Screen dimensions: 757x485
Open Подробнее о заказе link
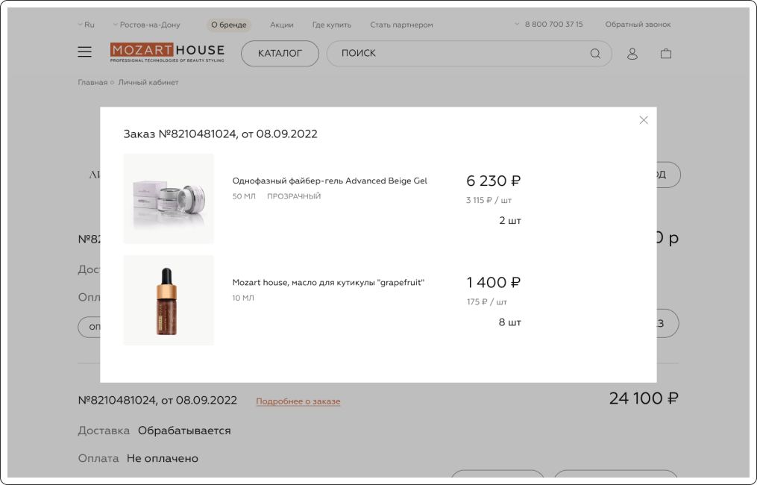(x=298, y=401)
